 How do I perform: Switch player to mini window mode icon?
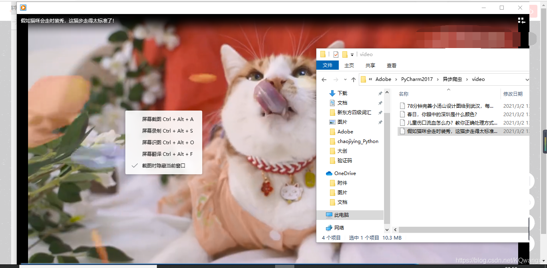pyautogui.click(x=521, y=20)
